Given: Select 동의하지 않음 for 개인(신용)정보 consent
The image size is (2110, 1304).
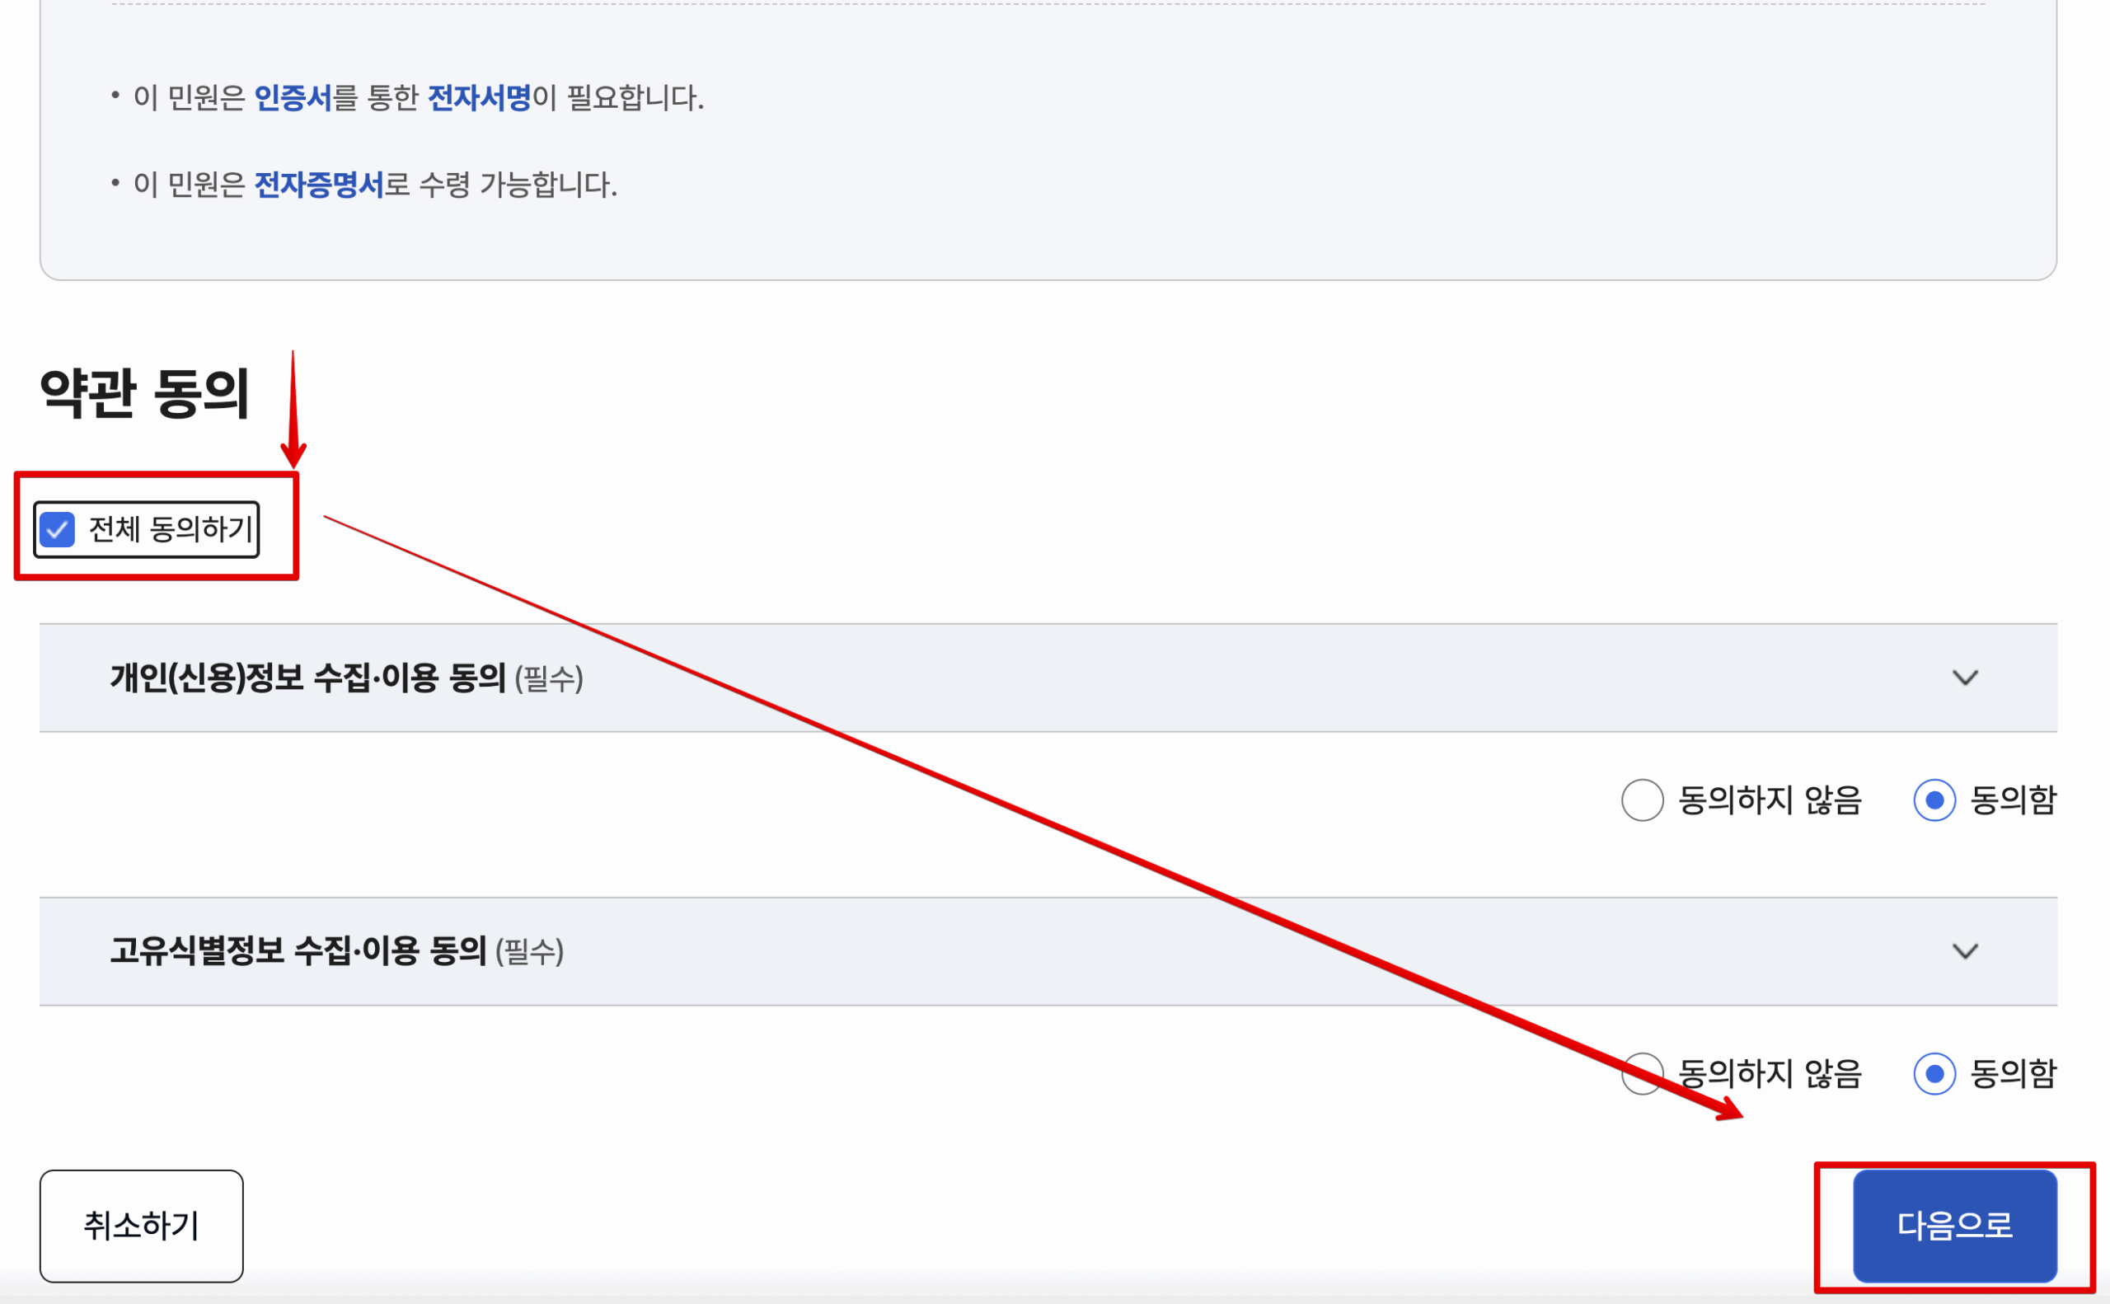Looking at the screenshot, I should (x=1641, y=800).
